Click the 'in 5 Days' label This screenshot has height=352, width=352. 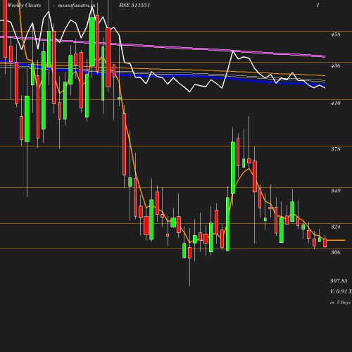tap(340, 303)
